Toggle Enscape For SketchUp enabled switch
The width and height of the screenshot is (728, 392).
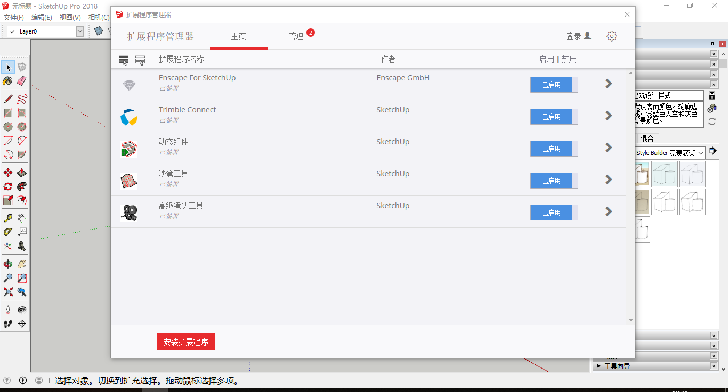pos(554,85)
